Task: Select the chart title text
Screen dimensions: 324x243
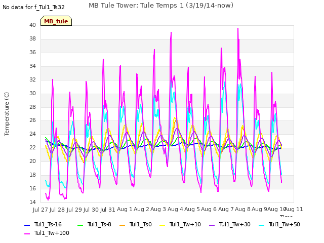Action: click(161, 6)
